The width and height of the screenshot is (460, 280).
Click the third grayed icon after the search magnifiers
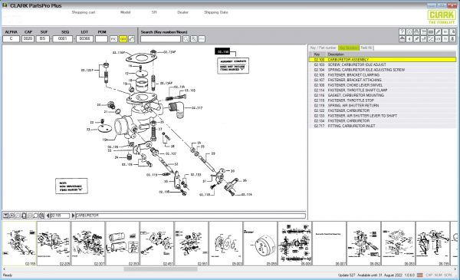coord(202,39)
